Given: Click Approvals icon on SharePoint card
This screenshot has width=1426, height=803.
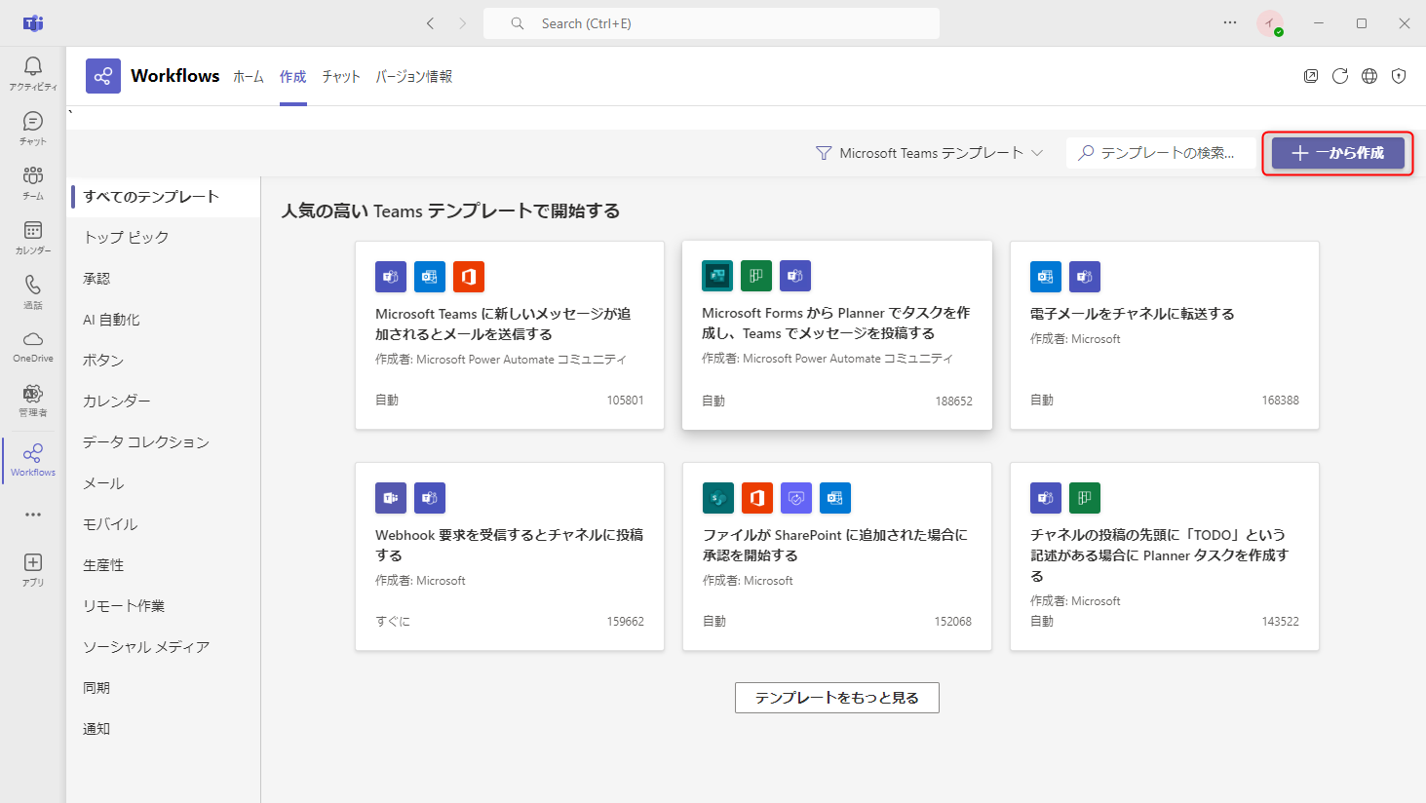Looking at the screenshot, I should point(796,498).
